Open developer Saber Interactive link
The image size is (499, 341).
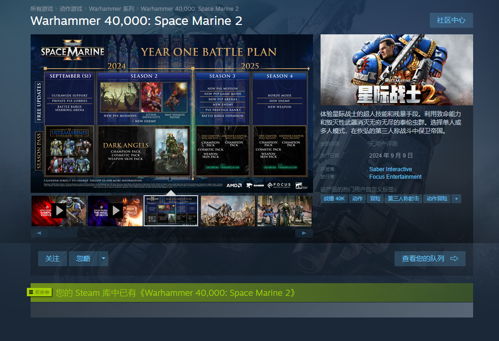(390, 169)
